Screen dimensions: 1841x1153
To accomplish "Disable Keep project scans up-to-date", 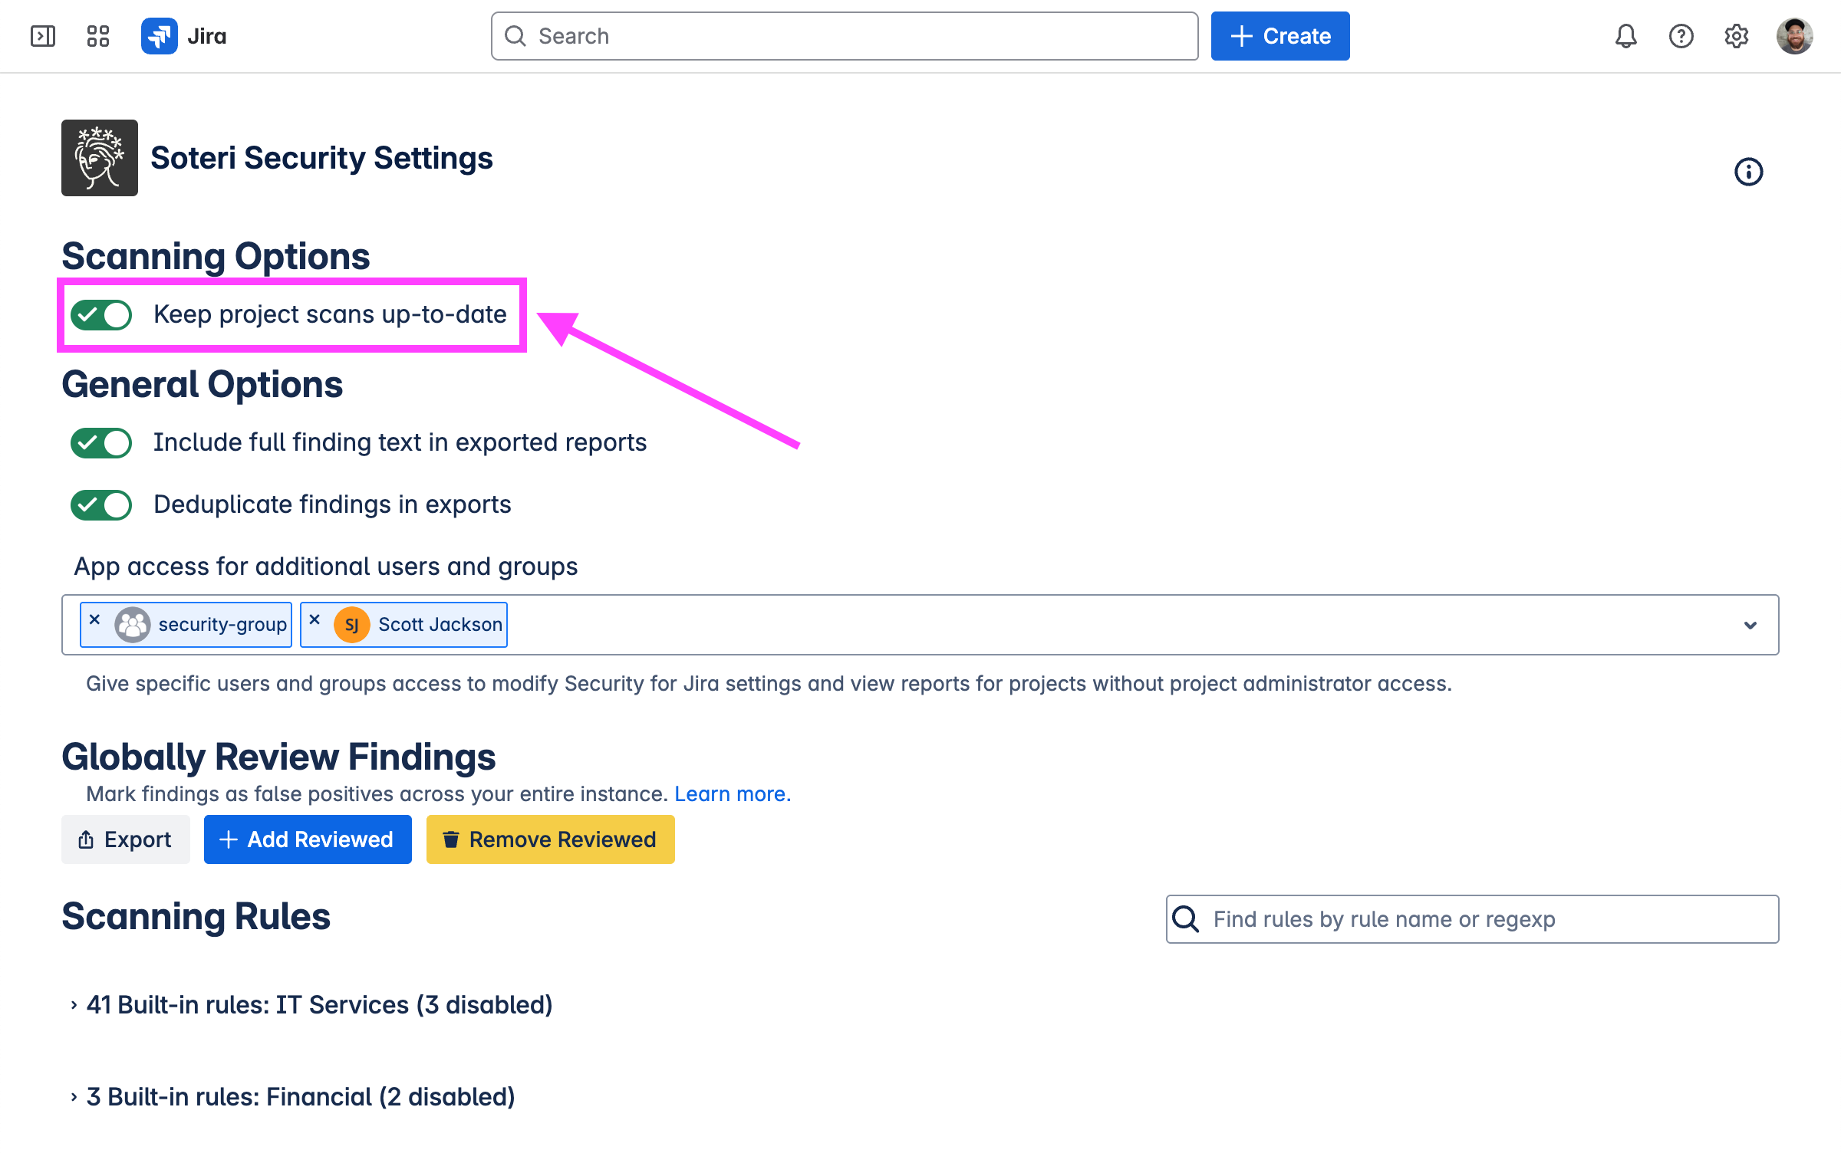I will click(x=101, y=315).
